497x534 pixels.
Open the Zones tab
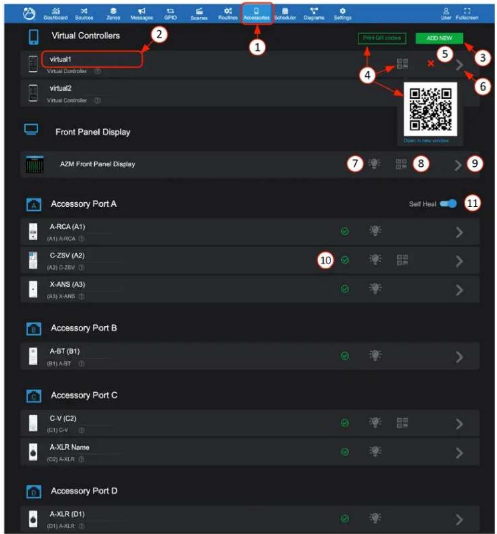click(113, 14)
